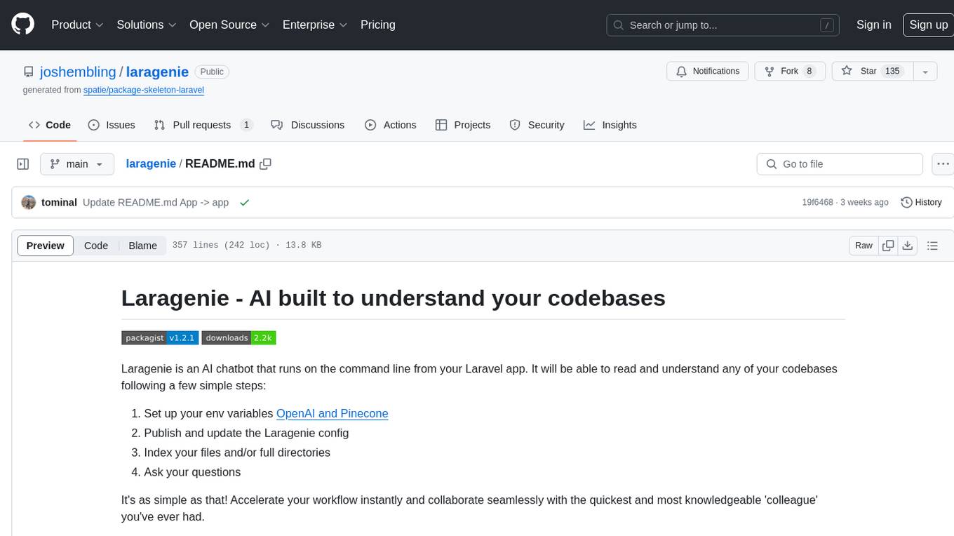This screenshot has width=954, height=536.
Task: Click the repository book icon
Action: [28, 72]
